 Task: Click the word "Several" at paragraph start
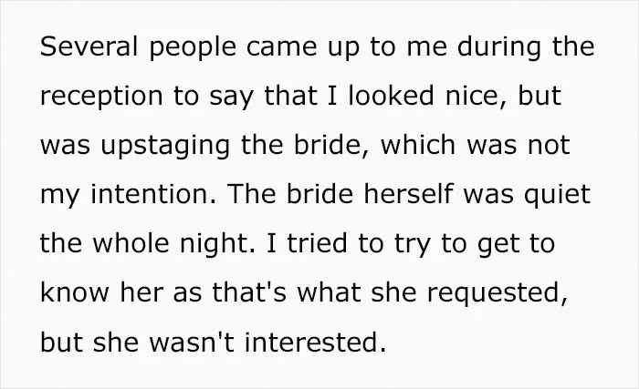pyautogui.click(x=89, y=46)
